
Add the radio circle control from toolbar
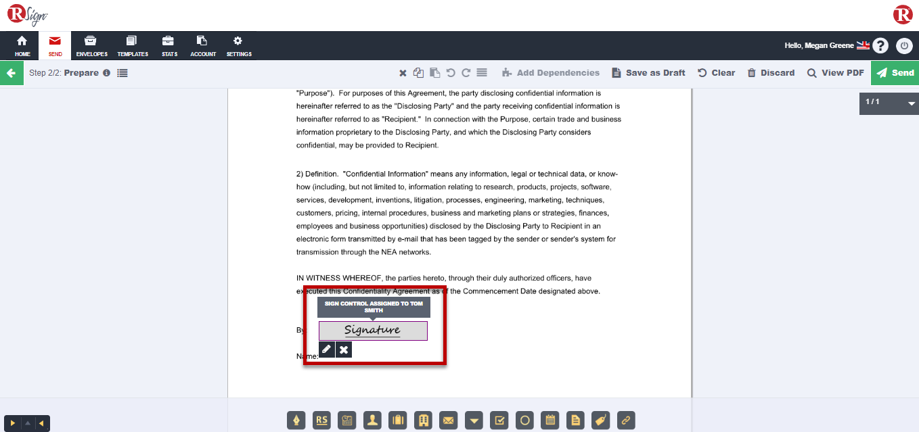point(524,421)
